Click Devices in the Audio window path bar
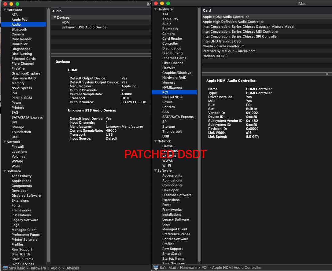Viewport: 332px width, 271px height. (x=72, y=268)
